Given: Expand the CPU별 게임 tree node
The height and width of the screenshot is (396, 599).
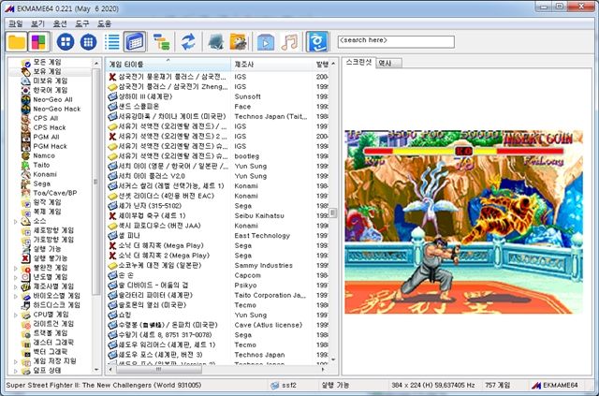Looking at the screenshot, I should (16, 315).
